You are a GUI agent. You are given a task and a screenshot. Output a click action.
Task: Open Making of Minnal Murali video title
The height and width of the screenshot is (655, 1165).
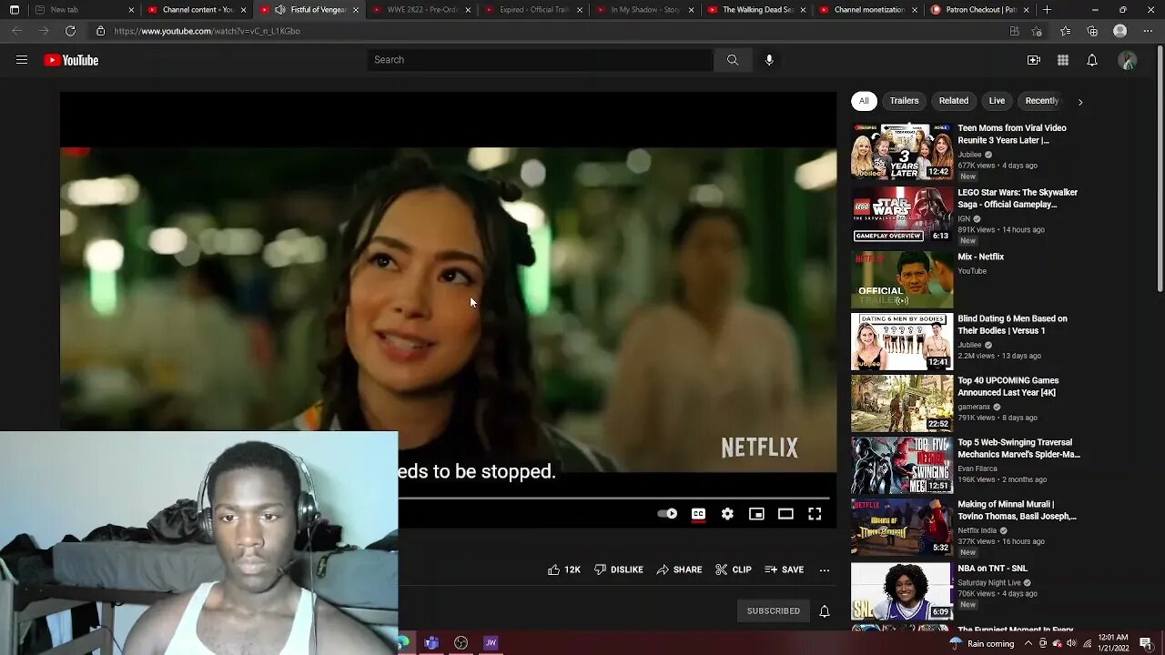(1018, 510)
